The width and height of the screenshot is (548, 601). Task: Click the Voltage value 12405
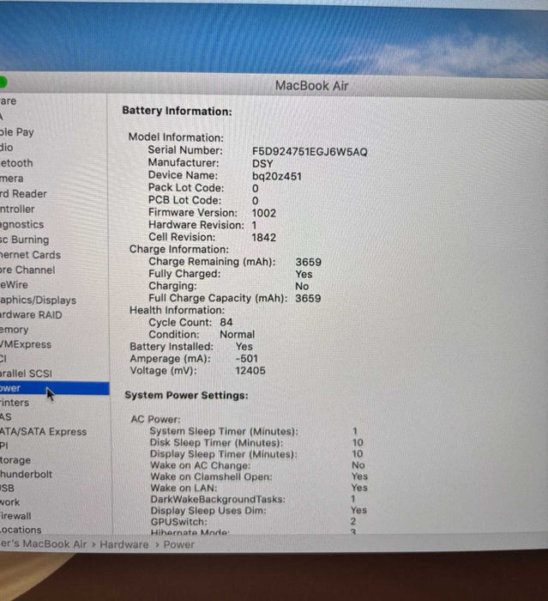(250, 371)
